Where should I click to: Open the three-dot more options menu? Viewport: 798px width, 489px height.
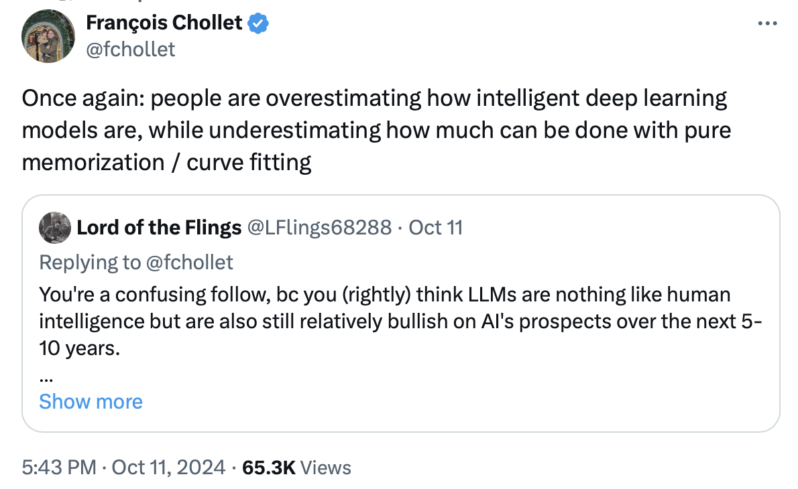(766, 23)
